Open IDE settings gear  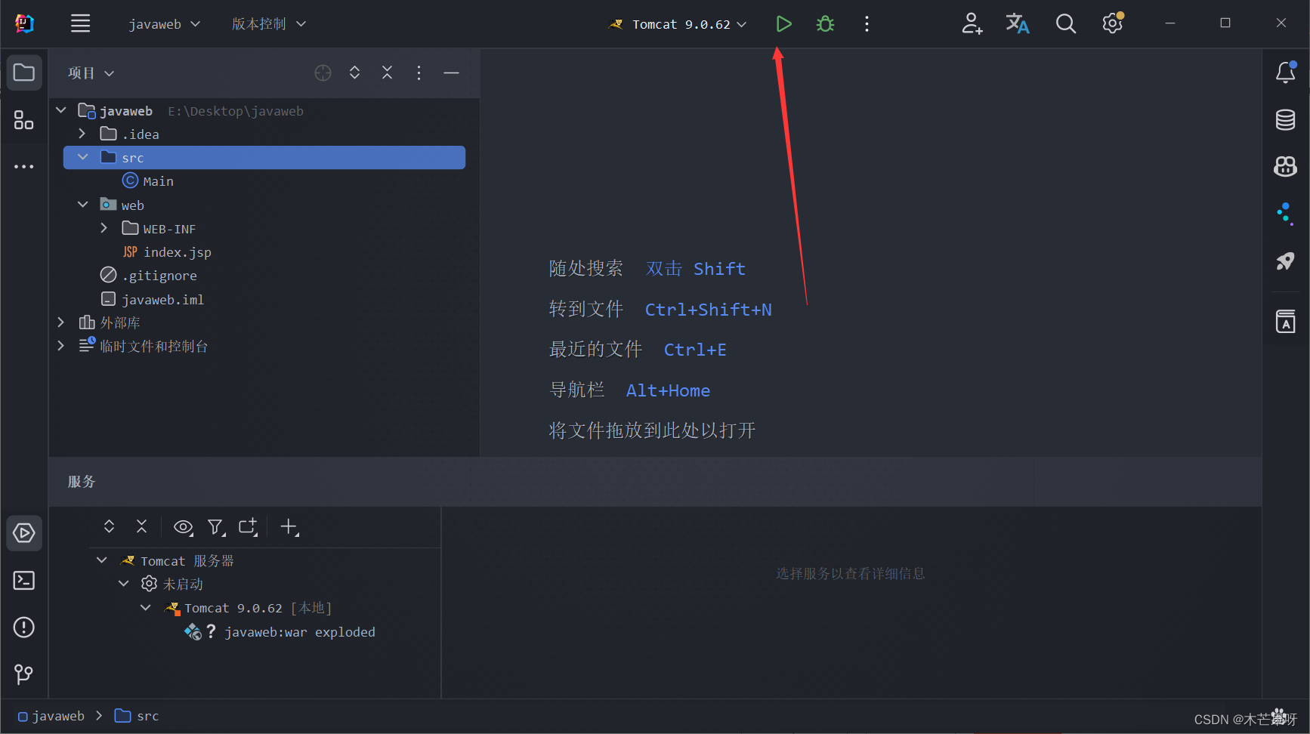point(1112,24)
